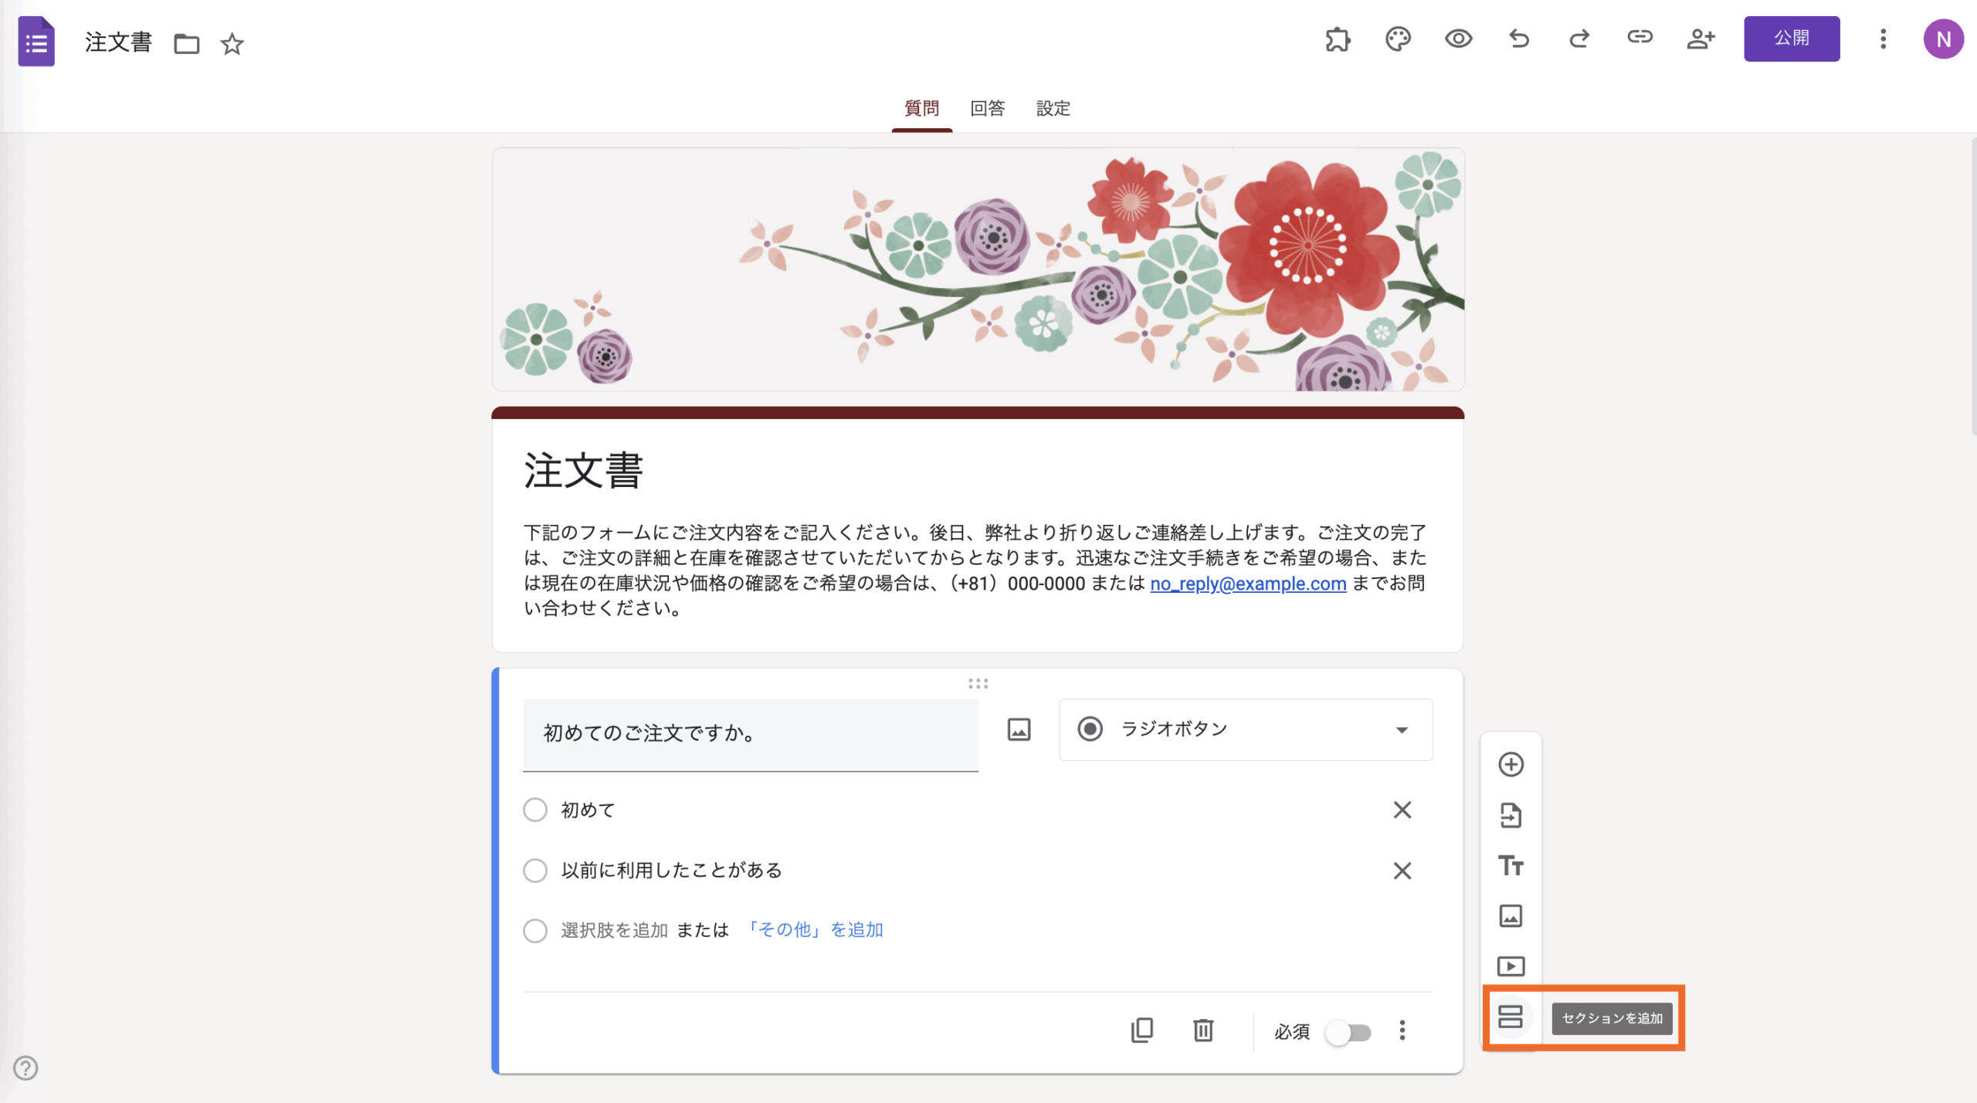Delete the question with trash icon

click(x=1203, y=1030)
